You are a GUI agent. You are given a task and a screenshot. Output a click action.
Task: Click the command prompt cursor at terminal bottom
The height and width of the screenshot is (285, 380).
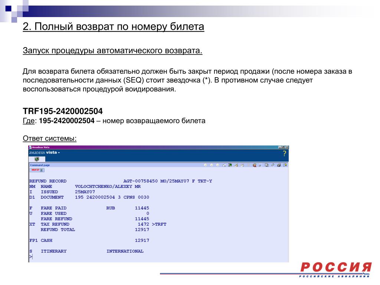tap(31, 257)
